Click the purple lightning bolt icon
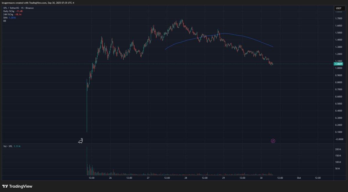This screenshot has width=348, height=192. (x=273, y=141)
